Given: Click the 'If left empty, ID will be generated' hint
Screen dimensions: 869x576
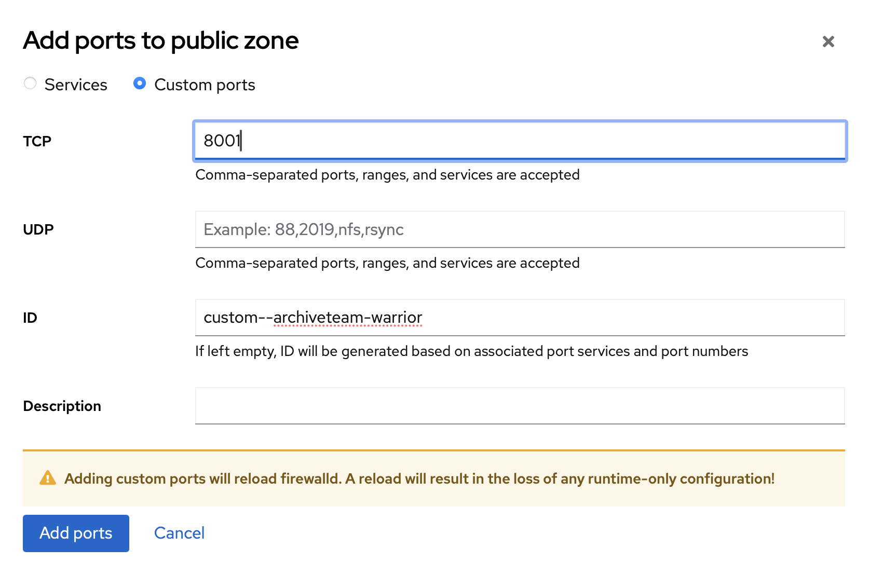Looking at the screenshot, I should point(471,351).
